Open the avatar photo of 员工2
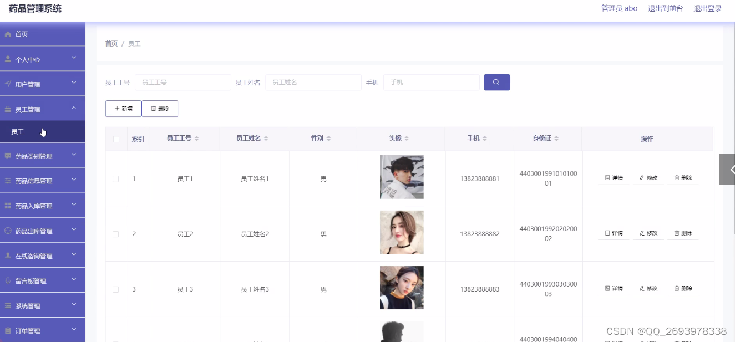 click(402, 232)
